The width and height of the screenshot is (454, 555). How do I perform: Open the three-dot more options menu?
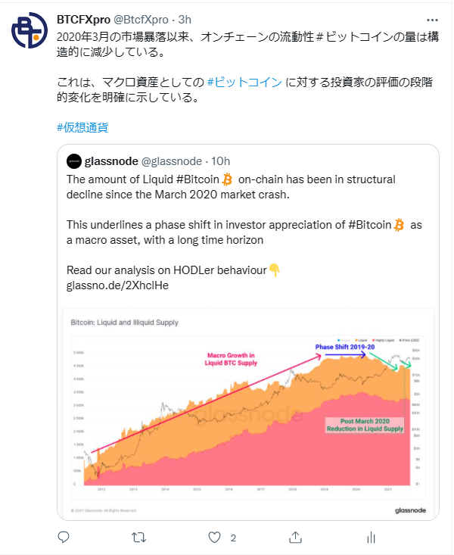point(432,20)
